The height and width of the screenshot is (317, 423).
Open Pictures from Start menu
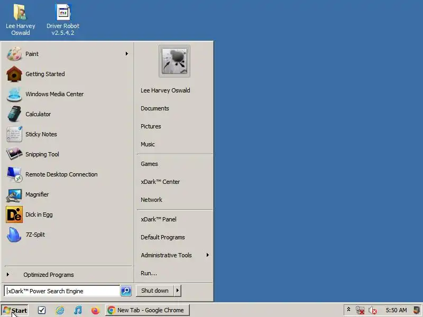[151, 126]
